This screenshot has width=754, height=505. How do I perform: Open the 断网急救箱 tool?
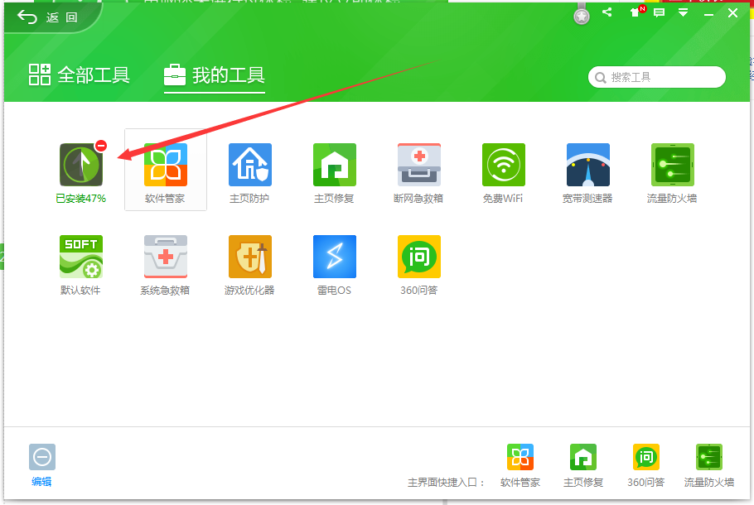(x=418, y=165)
